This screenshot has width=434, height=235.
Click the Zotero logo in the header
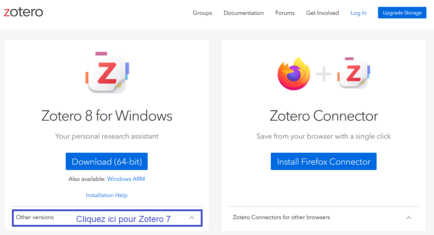23,13
